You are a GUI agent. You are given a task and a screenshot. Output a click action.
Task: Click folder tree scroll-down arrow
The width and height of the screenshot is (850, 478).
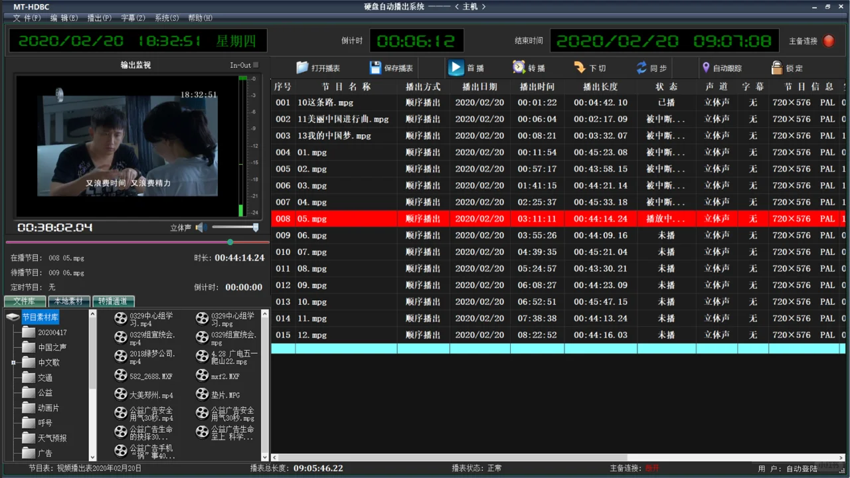93,457
